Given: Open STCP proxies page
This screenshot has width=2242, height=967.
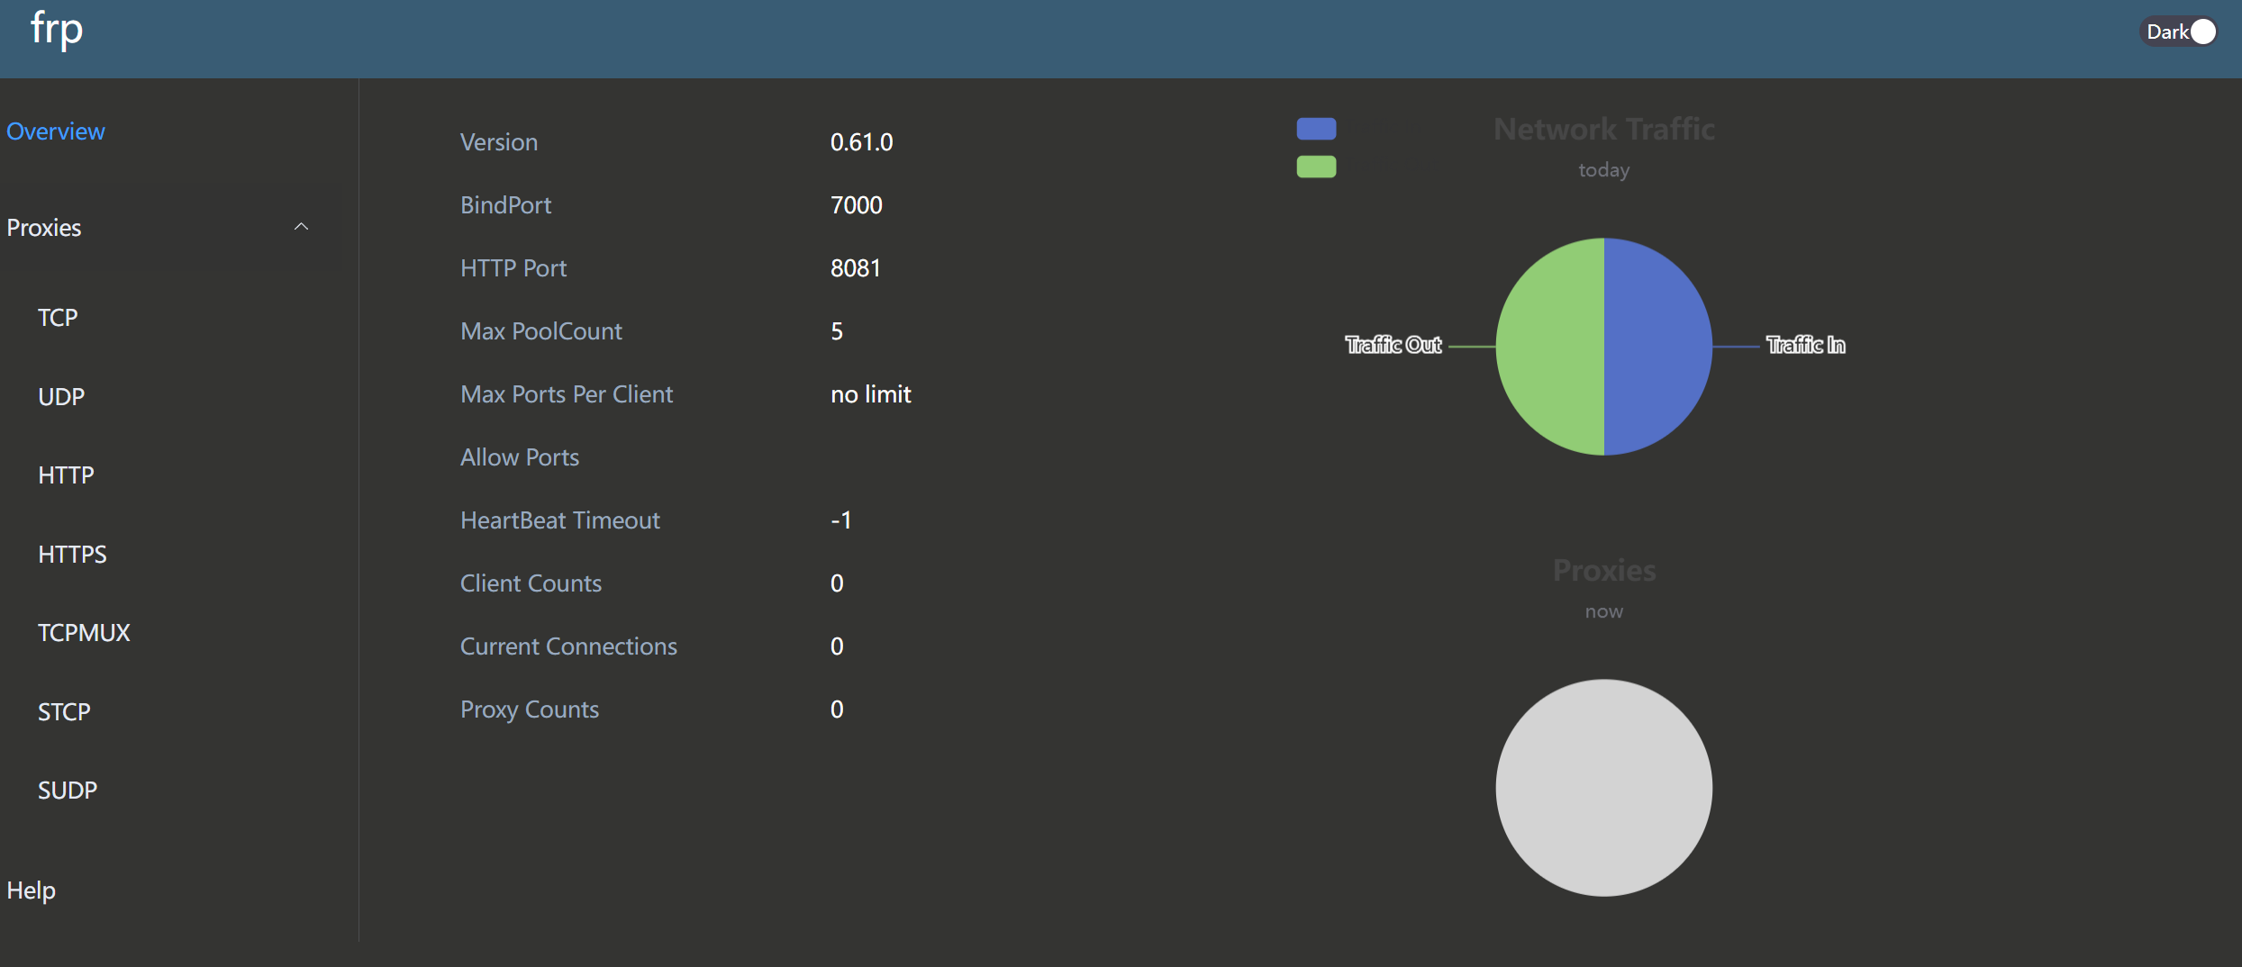Looking at the screenshot, I should tap(64, 712).
